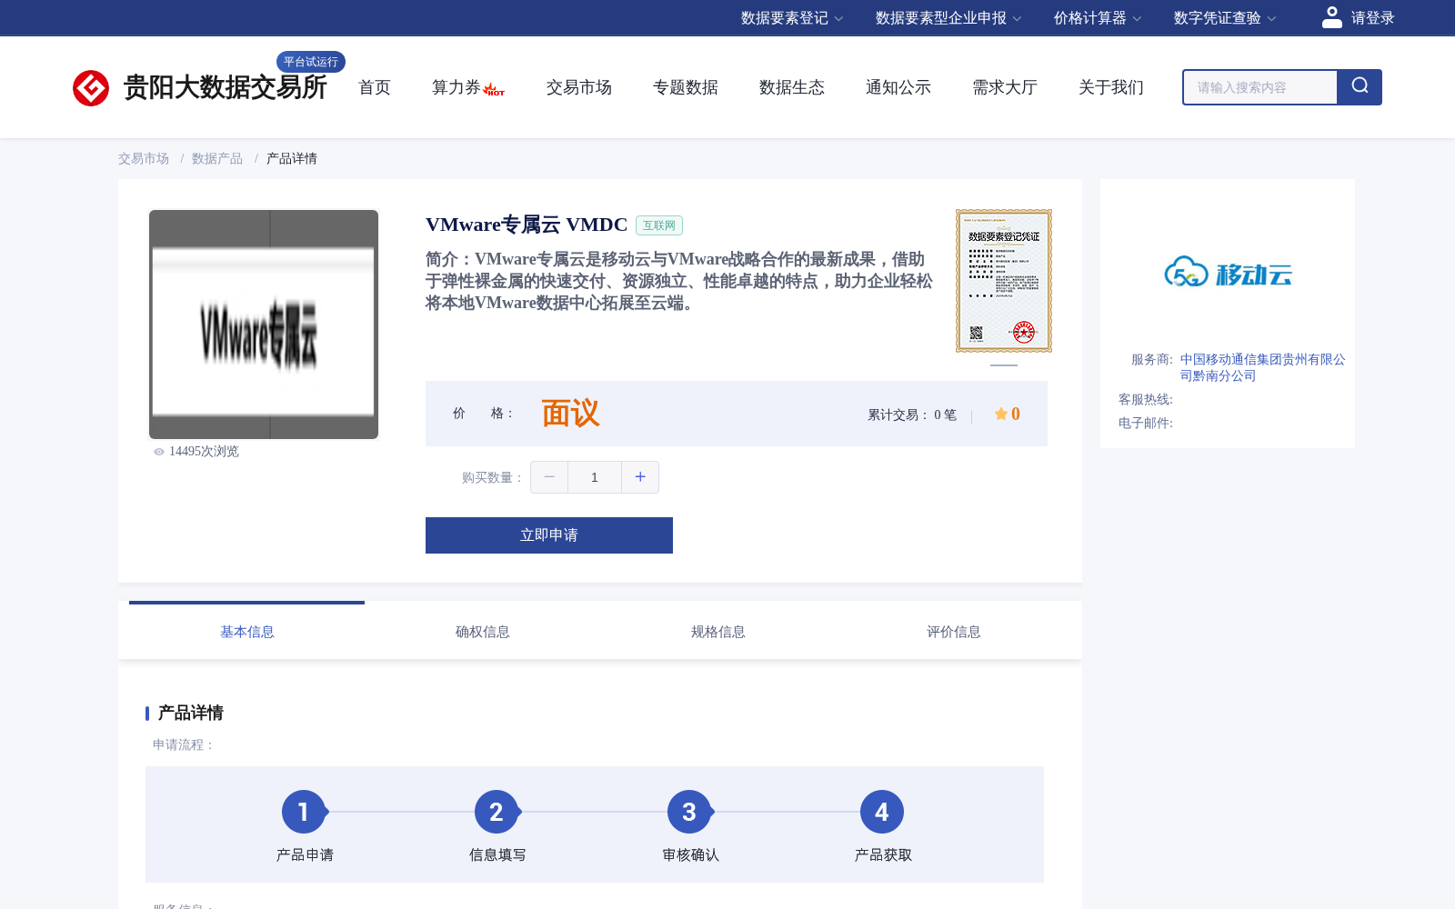Click the VMware专属云 VMDC product title

[527, 225]
